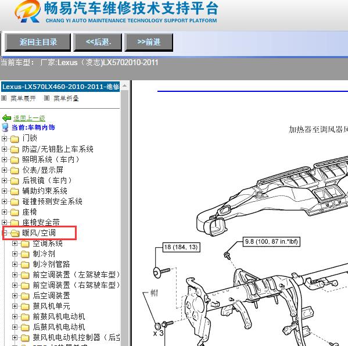Click the 后空调装置 folder icon

pyautogui.click(x=25, y=296)
